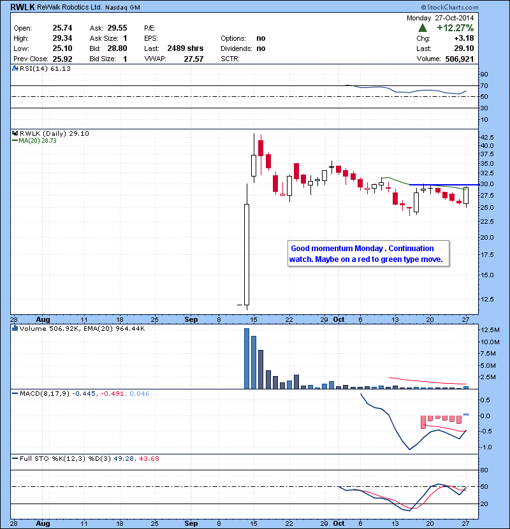Click the latest blue MACD histogram bar
Screen dimensions: 510x529
[466, 414]
